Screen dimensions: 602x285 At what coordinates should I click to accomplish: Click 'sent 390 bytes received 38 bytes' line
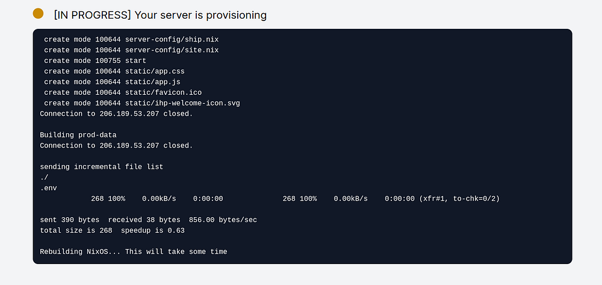click(149, 220)
